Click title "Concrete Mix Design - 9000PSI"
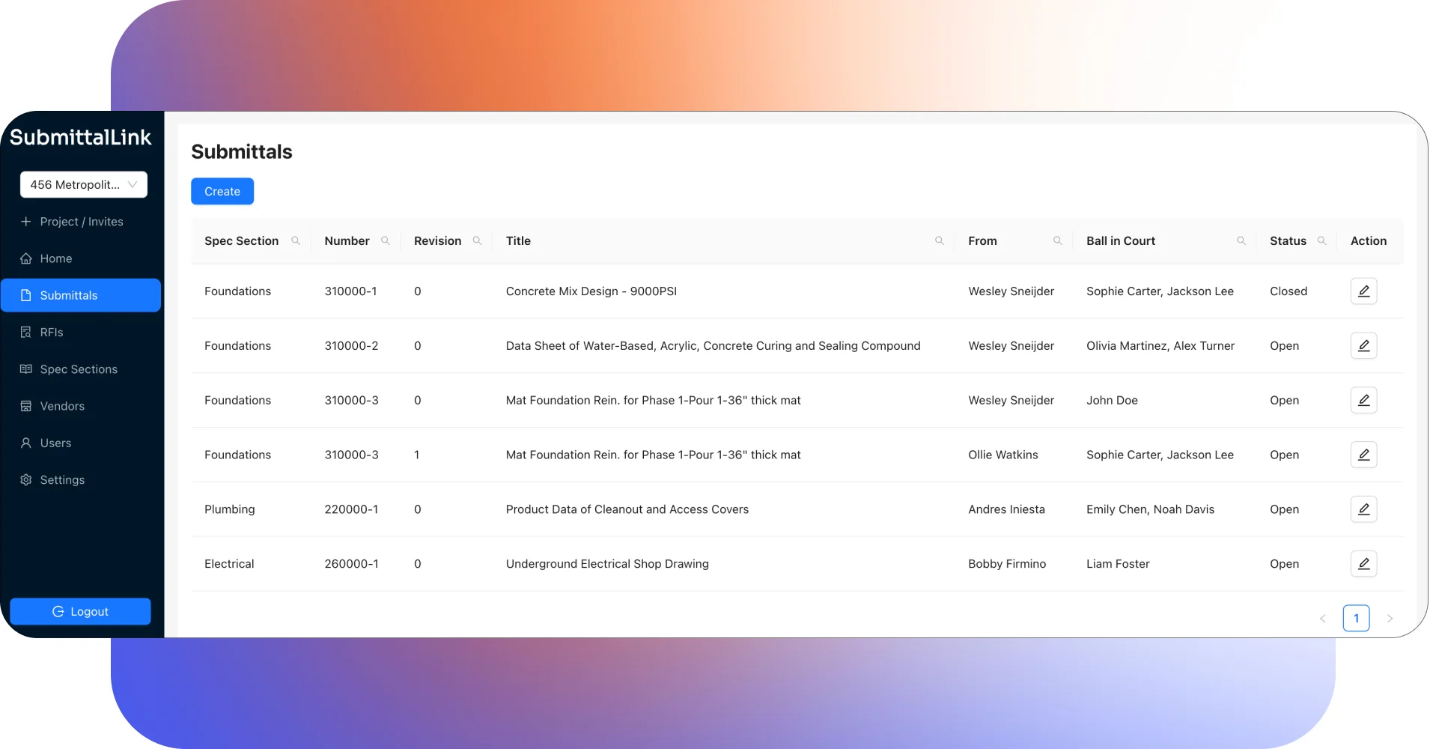Viewport: 1430px width, 749px height. [591, 291]
